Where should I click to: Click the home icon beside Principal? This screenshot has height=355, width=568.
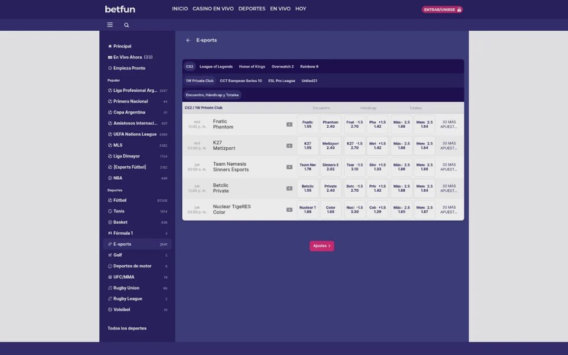pos(110,46)
